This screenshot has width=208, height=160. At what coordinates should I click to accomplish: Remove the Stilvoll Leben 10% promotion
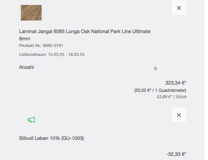coord(179,115)
